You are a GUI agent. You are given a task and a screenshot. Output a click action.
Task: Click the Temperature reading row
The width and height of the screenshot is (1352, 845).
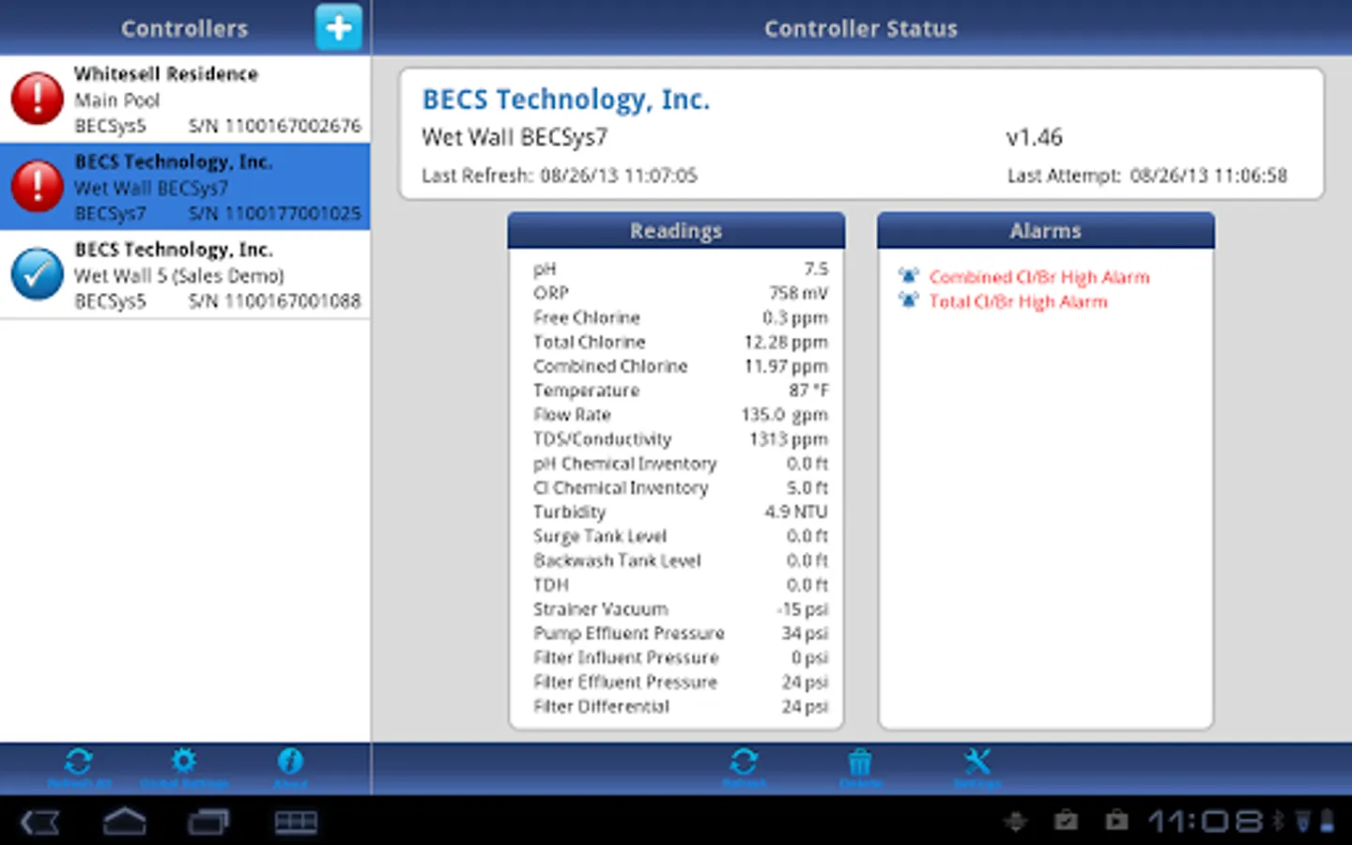[681, 391]
